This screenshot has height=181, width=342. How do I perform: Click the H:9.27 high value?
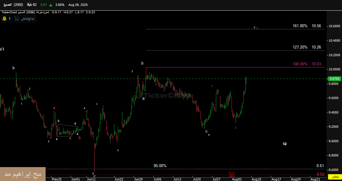[x=68, y=12]
